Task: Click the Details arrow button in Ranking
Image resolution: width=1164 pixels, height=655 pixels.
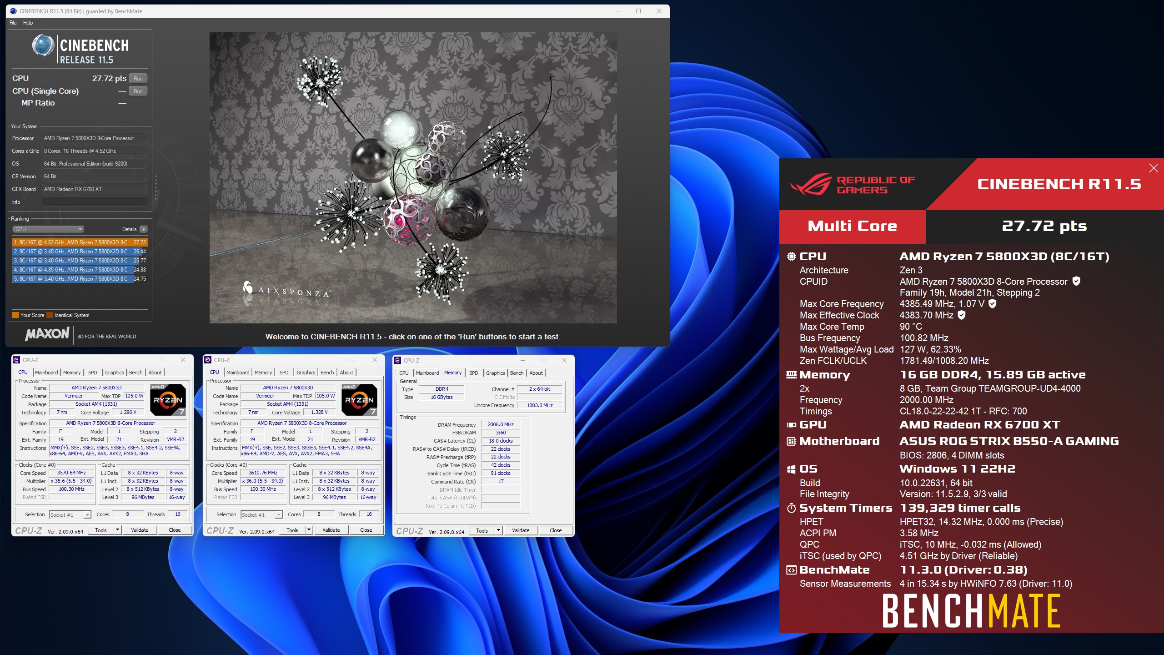Action: [x=144, y=229]
